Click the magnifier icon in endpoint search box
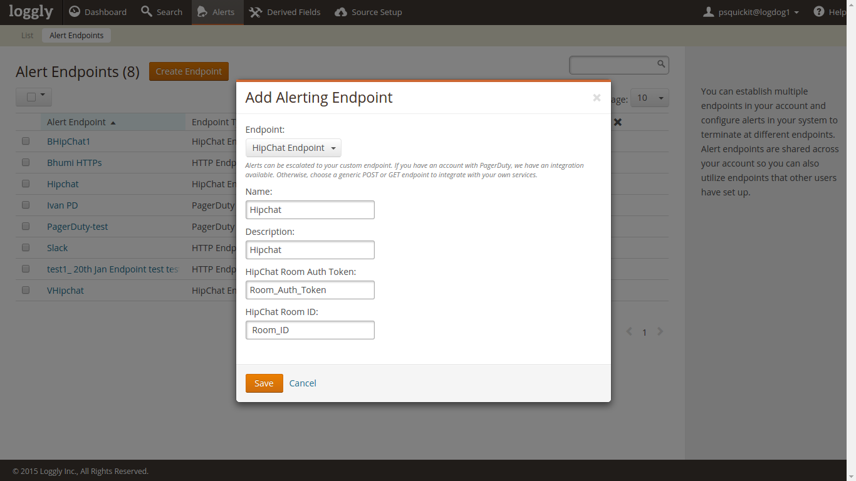This screenshot has width=856, height=481. coord(661,64)
